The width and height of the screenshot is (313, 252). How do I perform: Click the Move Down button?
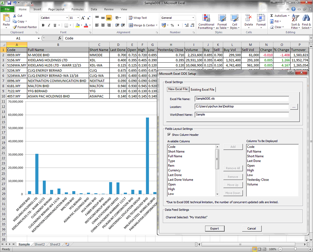tap(233, 193)
